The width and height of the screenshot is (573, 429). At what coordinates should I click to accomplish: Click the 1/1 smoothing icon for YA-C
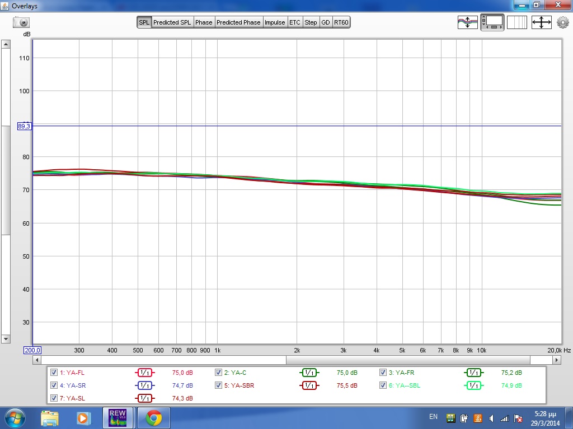click(x=309, y=373)
